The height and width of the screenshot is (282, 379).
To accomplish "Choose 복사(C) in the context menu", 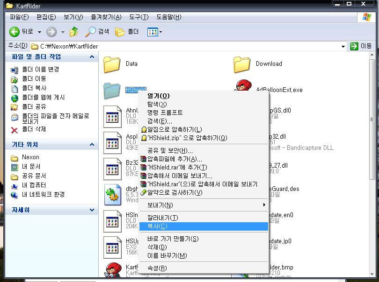I will (204, 226).
